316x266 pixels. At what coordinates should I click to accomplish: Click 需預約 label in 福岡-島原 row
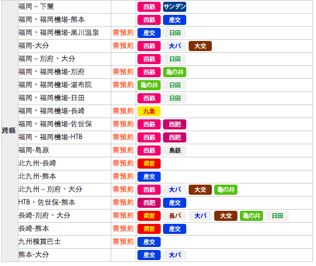(123, 150)
